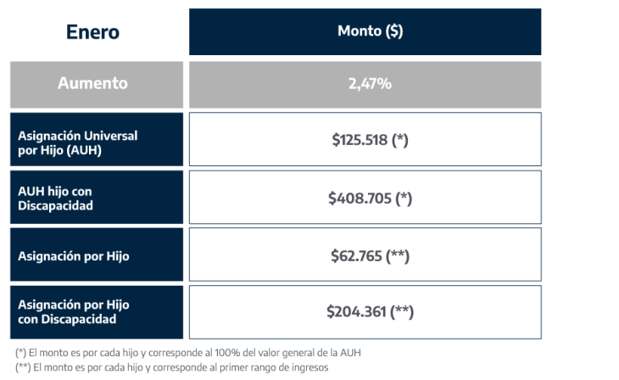Click the $204.361 amount figure
This screenshot has height=380, width=619.
coord(356,312)
